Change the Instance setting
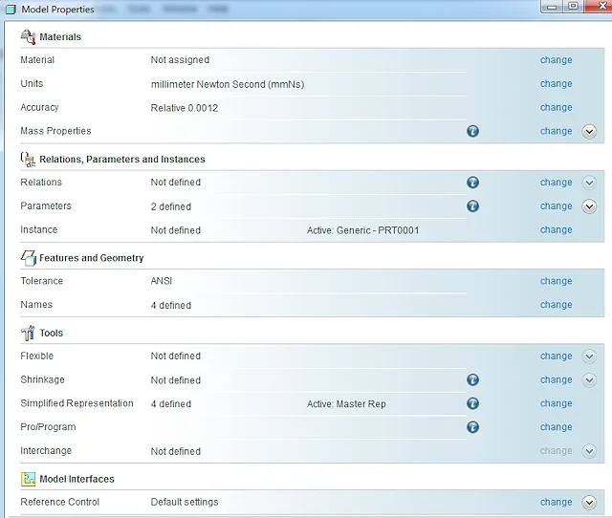The width and height of the screenshot is (612, 518). pyautogui.click(x=556, y=230)
